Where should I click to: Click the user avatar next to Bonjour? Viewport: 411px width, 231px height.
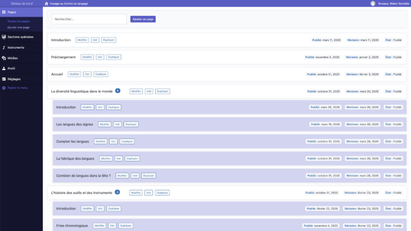[373, 3]
